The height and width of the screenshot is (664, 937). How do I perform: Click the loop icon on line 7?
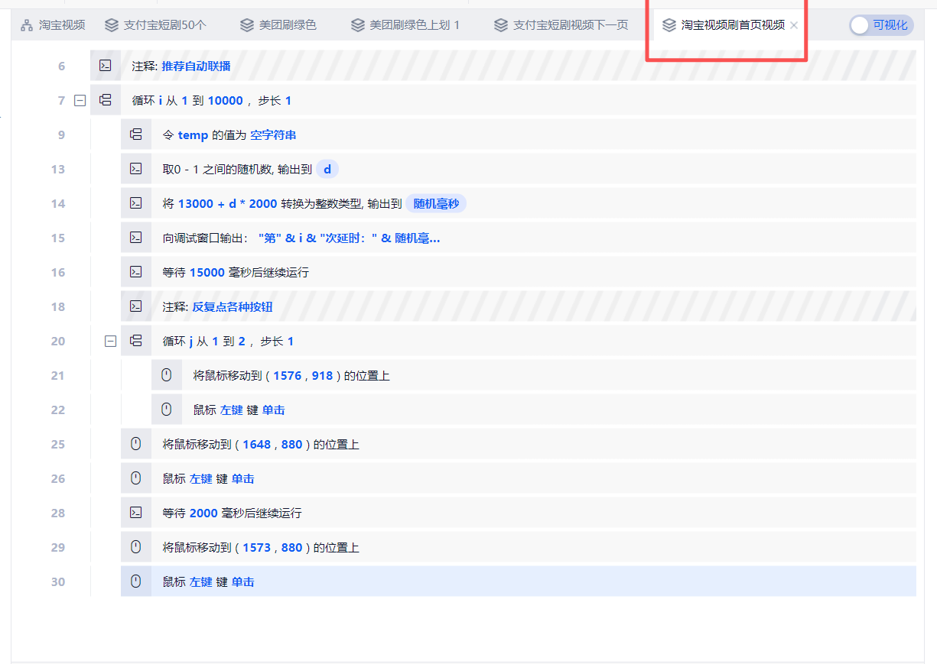pyautogui.click(x=106, y=100)
